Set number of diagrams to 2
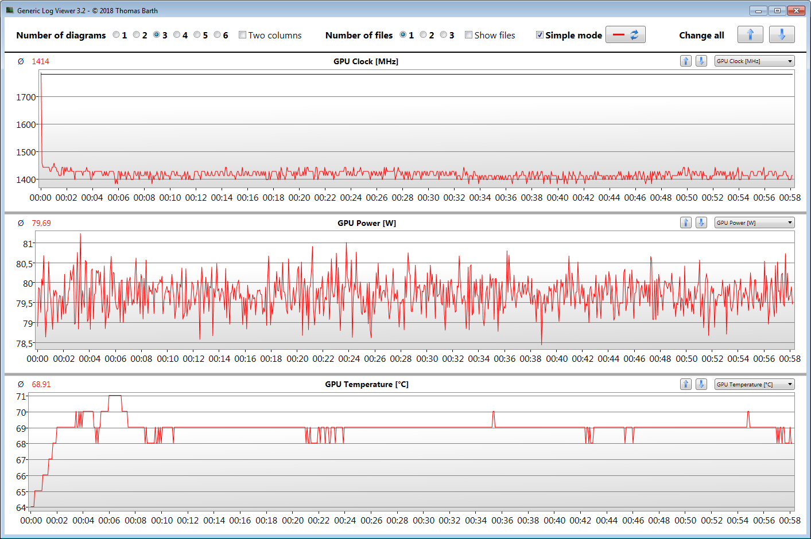The width and height of the screenshot is (811, 539). coord(137,35)
